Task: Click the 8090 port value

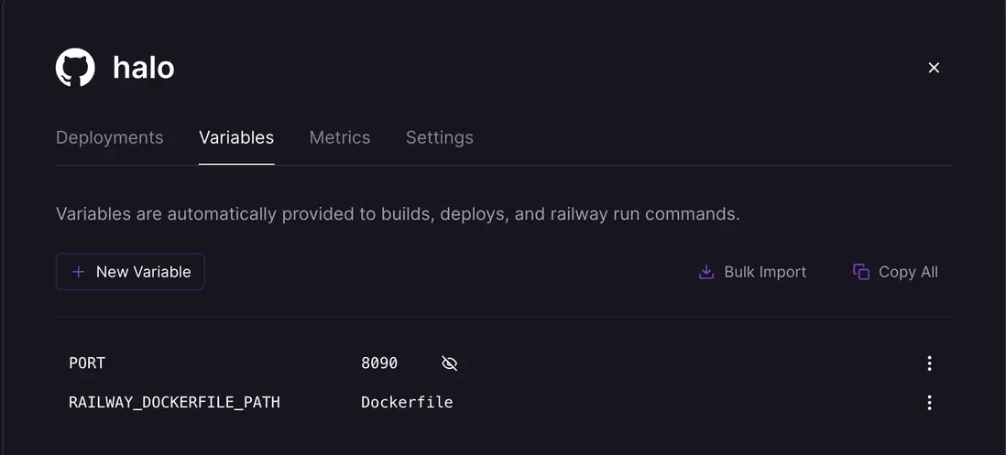Action: tap(379, 363)
